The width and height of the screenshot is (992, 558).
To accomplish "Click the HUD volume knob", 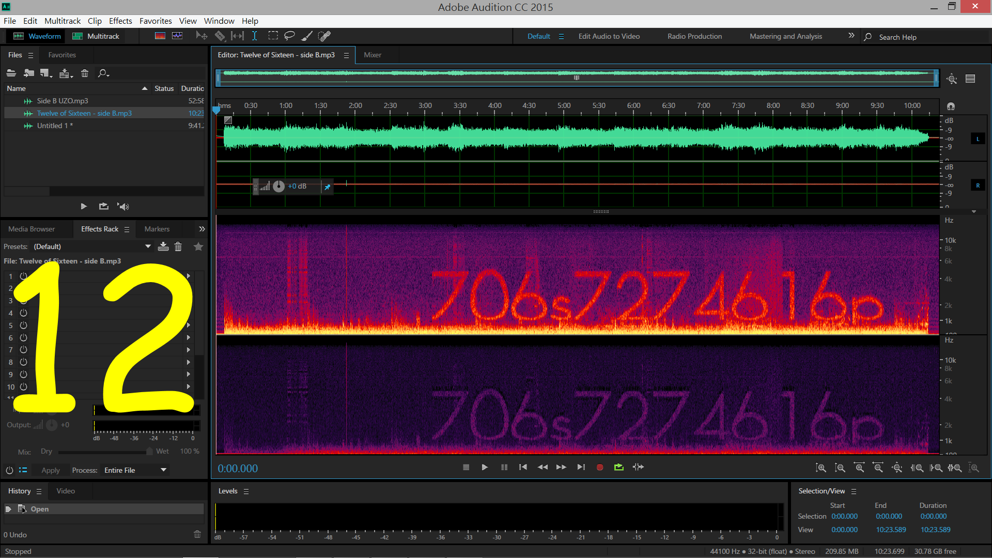I will (x=278, y=187).
